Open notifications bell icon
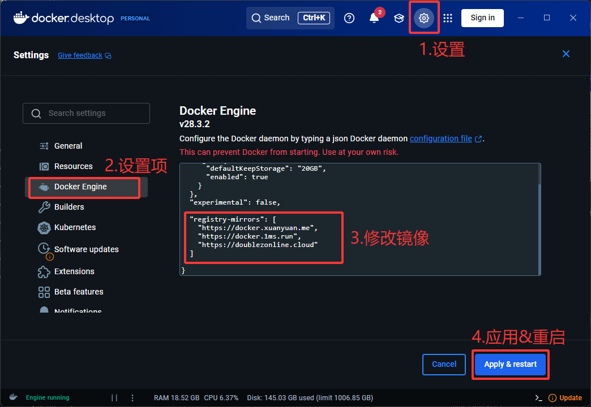Viewport: 591px width, 407px height. 374,18
